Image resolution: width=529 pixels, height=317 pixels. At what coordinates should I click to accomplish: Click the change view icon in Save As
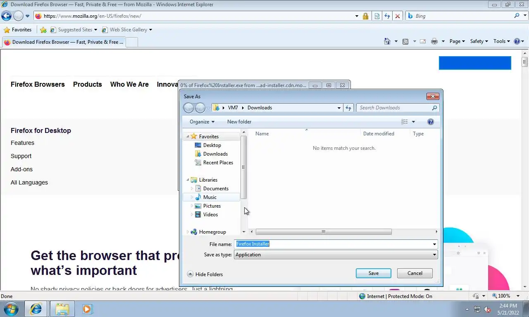[405, 122]
